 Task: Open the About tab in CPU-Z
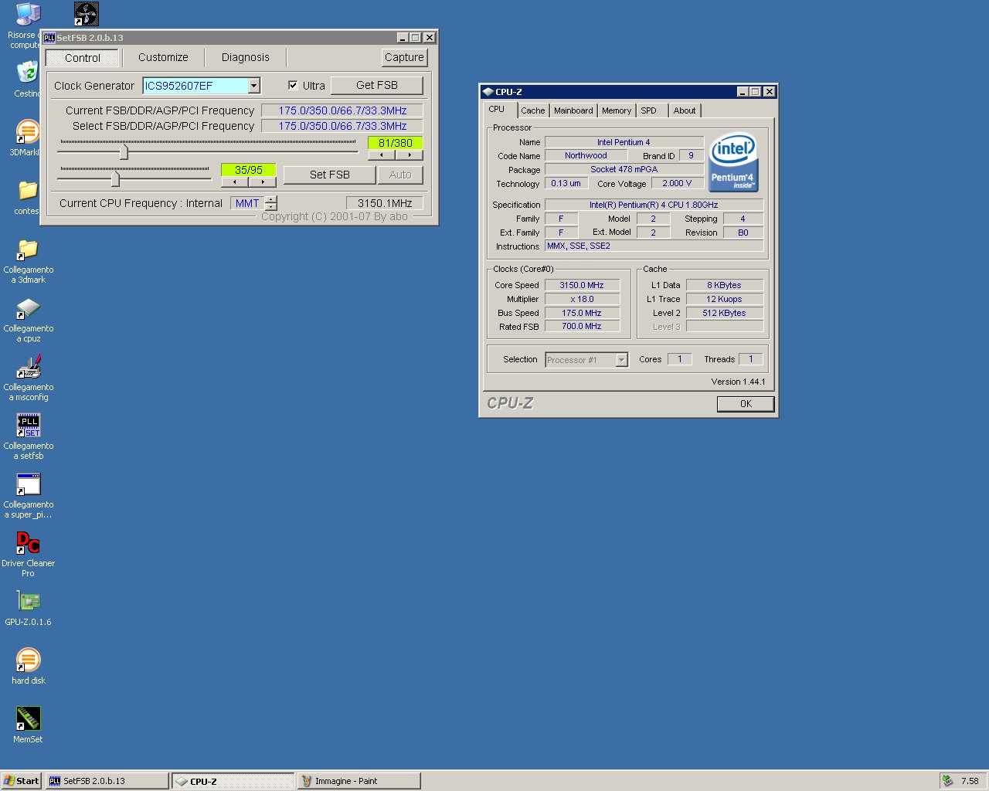(685, 110)
